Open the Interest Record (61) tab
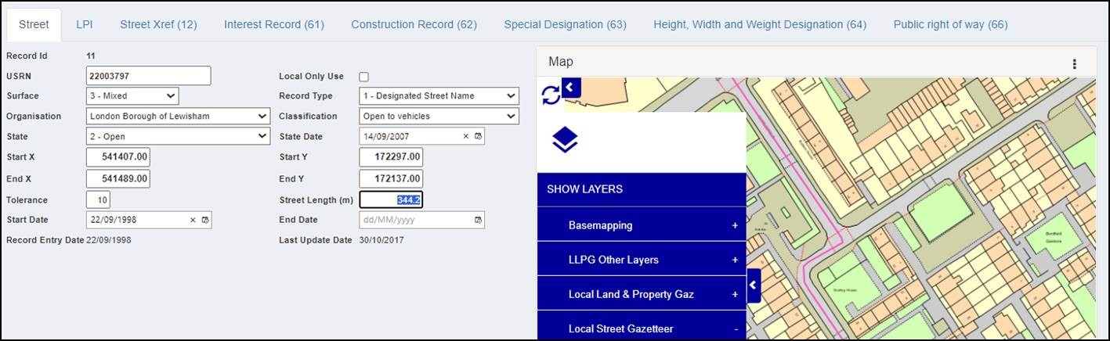Viewport: 1110px width, 341px height. point(274,24)
